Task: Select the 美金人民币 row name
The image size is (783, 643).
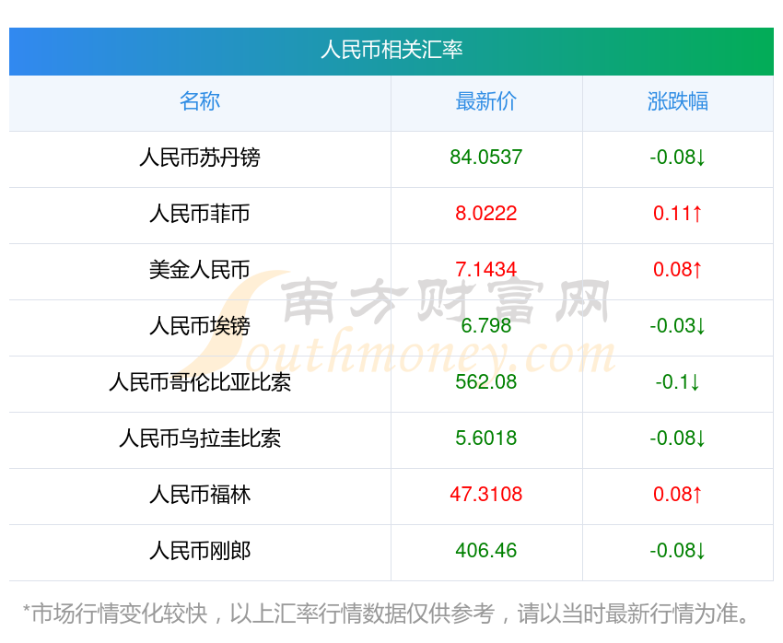Action: pos(200,270)
